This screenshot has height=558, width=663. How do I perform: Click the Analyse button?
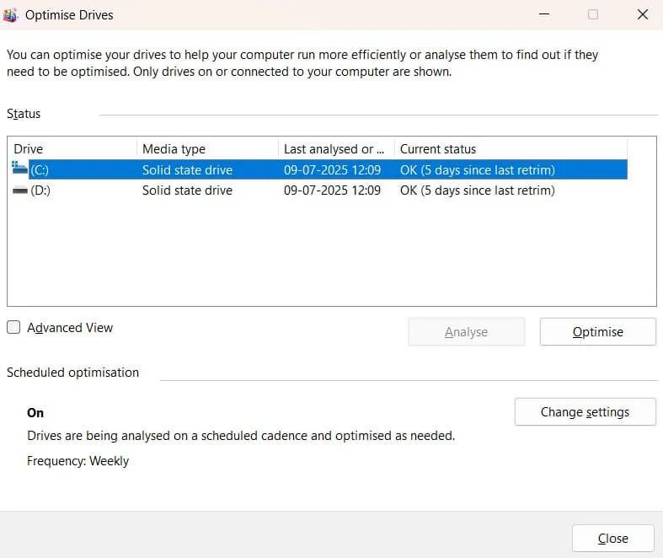(466, 332)
